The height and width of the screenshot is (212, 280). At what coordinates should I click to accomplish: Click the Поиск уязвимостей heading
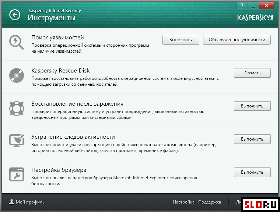[57, 38]
